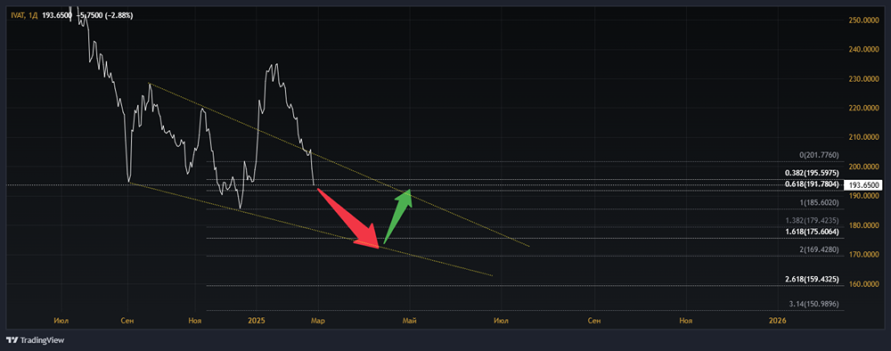891x351 pixels.
Task: Click the 160.0000 price axis label
Action: tap(863, 284)
